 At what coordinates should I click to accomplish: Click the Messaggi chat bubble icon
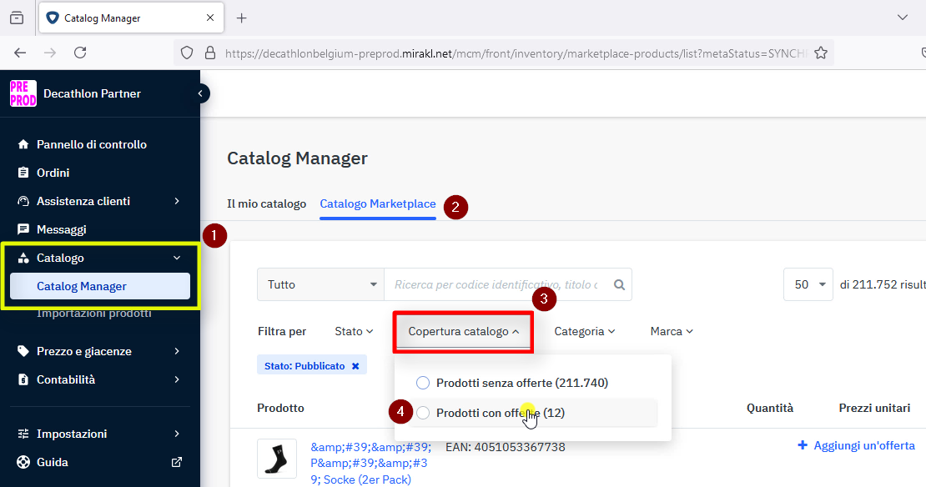click(23, 229)
